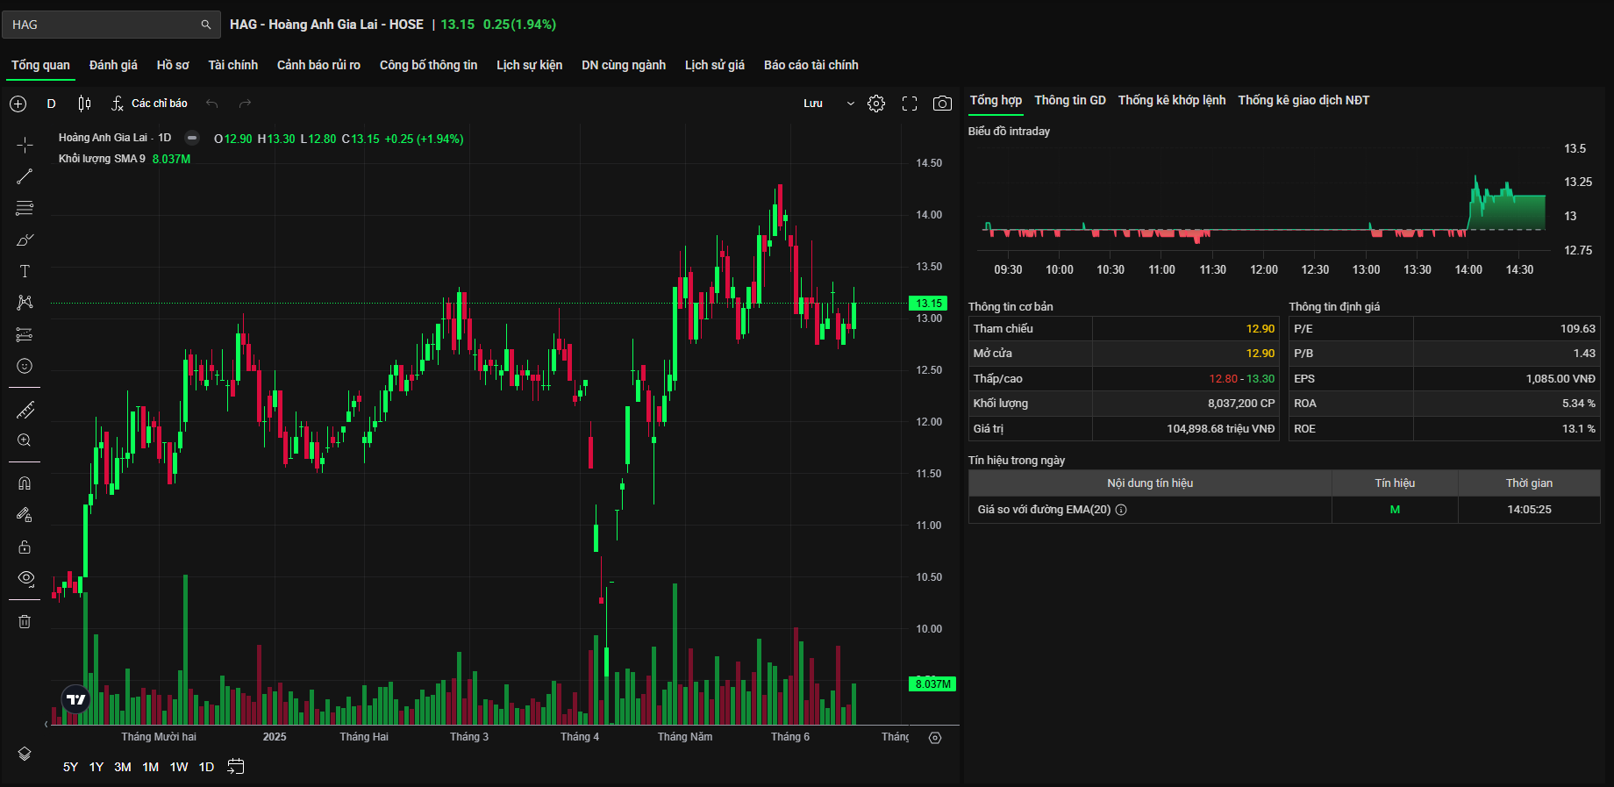The width and height of the screenshot is (1614, 787).
Task: Click info icon beside Giá so với đường EMA(20)
Action: pos(1121,510)
